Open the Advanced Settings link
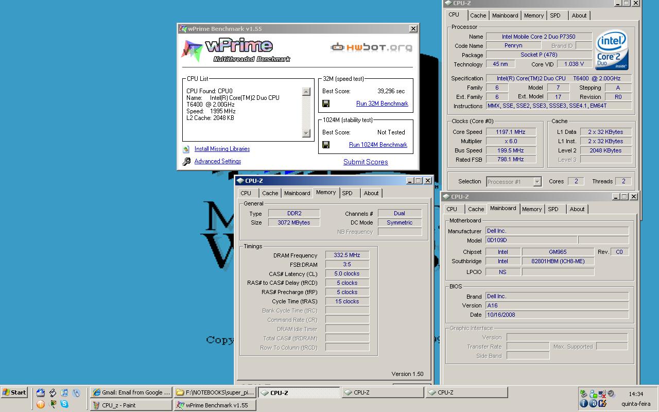Image resolution: width=659 pixels, height=412 pixels. click(x=218, y=161)
